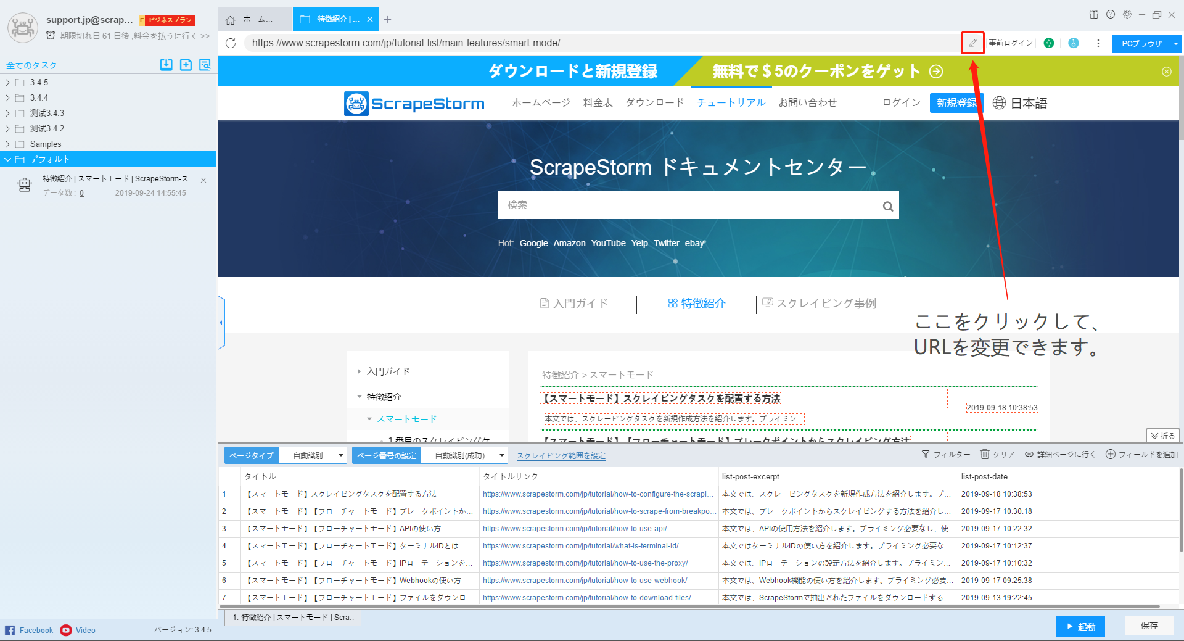Open the PCブラウザ dropdown arrow
The width and height of the screenshot is (1184, 641).
coord(1175,44)
